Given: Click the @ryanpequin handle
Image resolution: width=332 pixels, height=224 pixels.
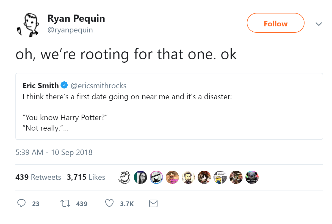Looking at the screenshot, I should (x=70, y=30).
